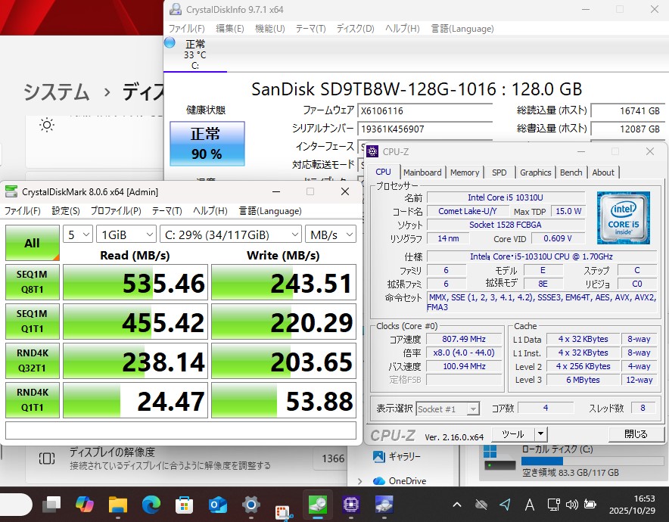This screenshot has width=669, height=522.
Task: Open CrystalDiskMark 設定(S) menu
Action: (66, 211)
